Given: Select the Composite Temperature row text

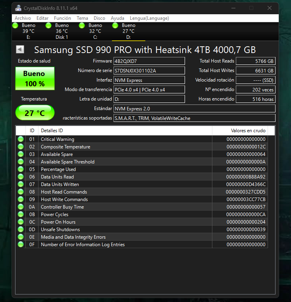Looking at the screenshot, I should pos(66,147).
